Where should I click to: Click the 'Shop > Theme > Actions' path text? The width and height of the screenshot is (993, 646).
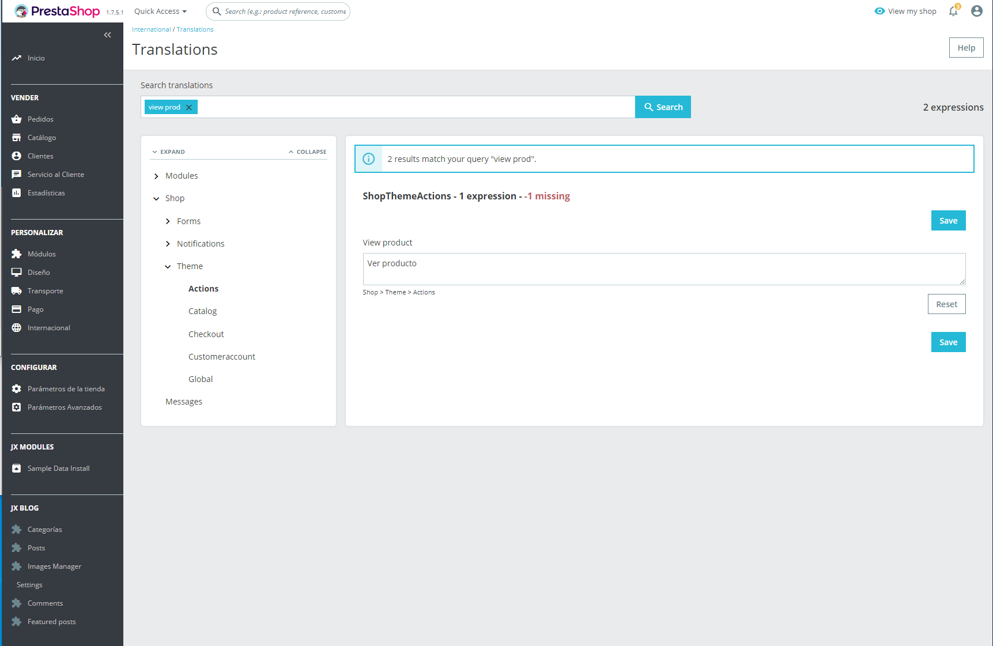[399, 292]
